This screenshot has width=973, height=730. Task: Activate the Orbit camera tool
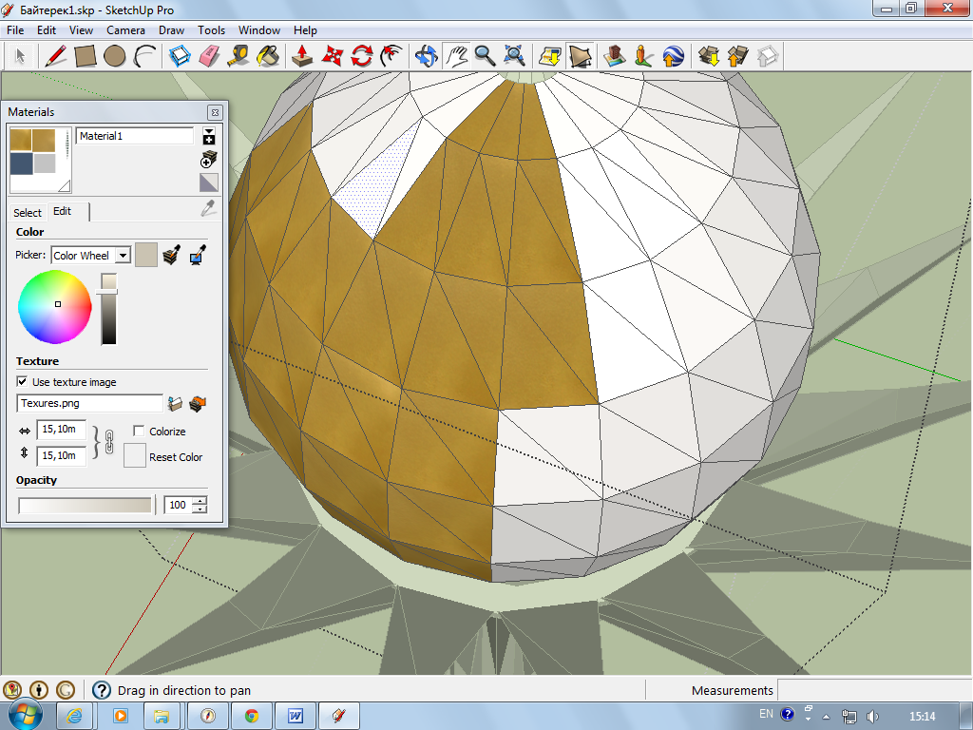click(x=426, y=56)
